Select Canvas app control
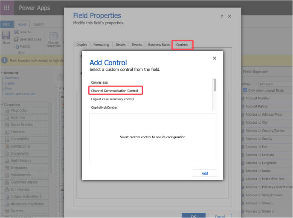This screenshot has width=293, height=218. pos(99,82)
